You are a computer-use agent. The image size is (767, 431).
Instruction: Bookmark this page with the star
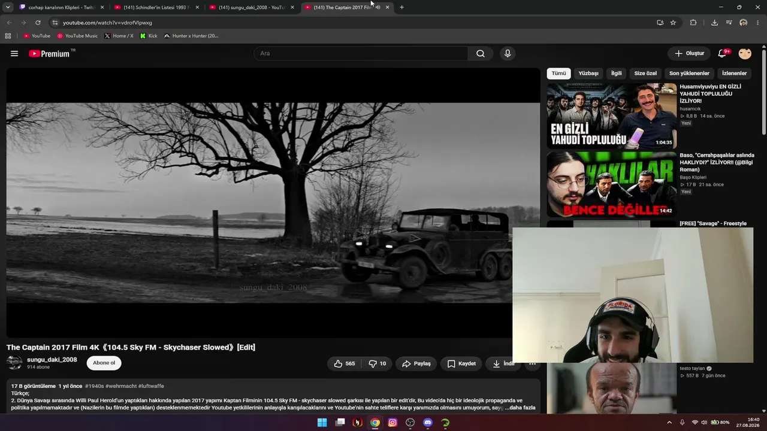[x=673, y=23]
